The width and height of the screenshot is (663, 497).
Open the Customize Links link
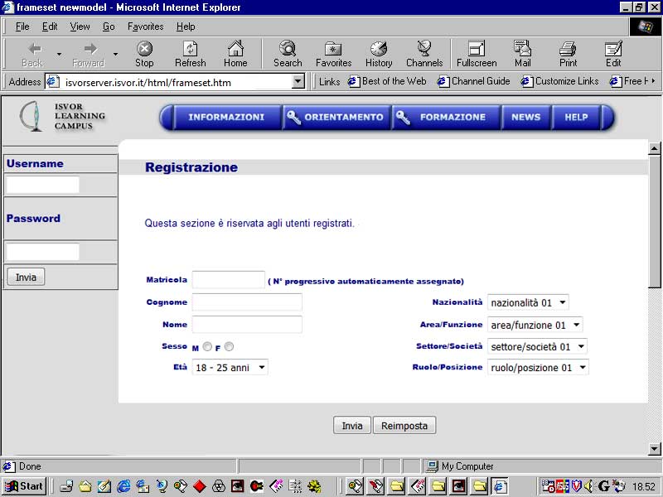tap(560, 81)
